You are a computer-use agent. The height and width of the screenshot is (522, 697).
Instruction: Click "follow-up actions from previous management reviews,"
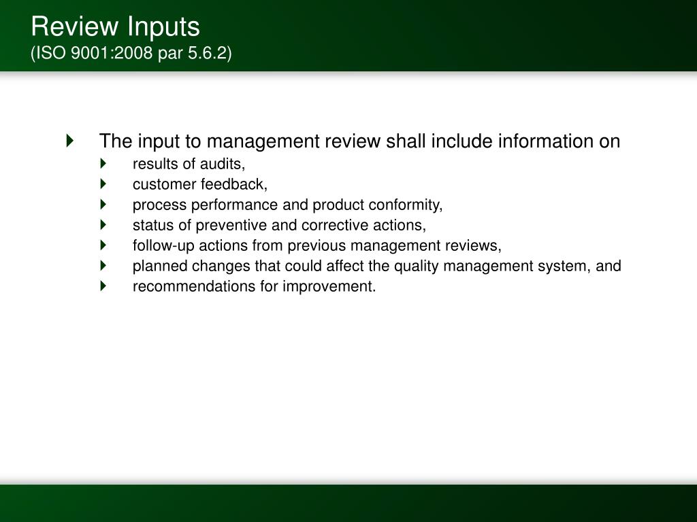click(317, 245)
